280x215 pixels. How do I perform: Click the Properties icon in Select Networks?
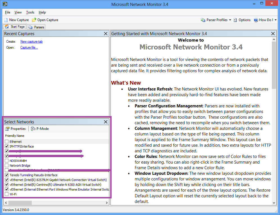point(7,129)
